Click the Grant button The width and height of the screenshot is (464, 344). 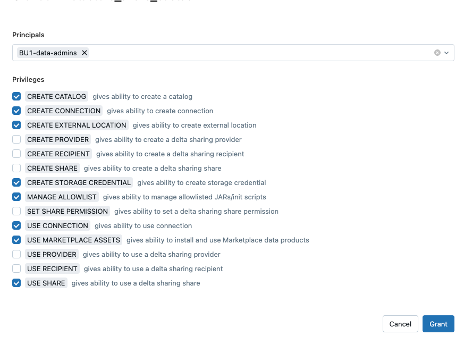point(438,324)
